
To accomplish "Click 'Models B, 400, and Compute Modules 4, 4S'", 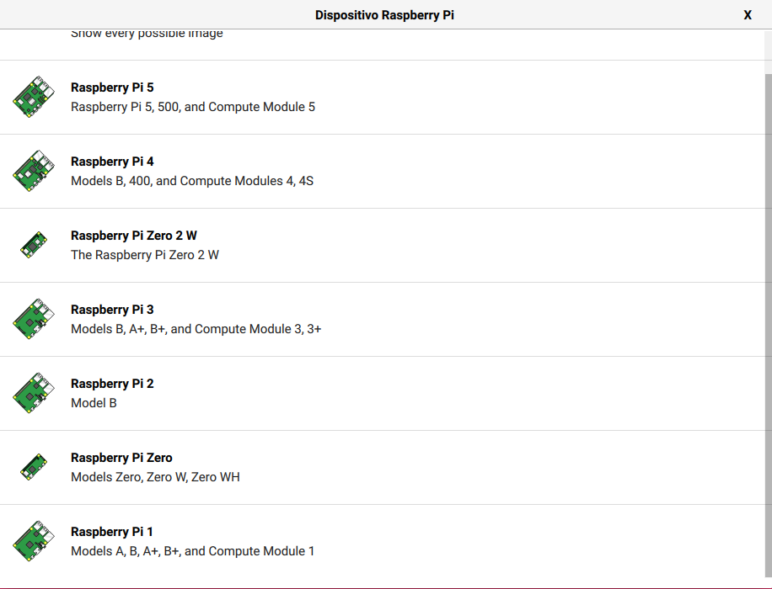I will click(192, 181).
